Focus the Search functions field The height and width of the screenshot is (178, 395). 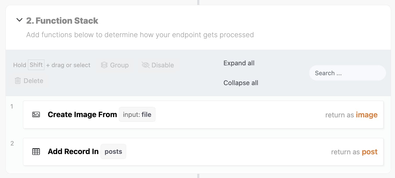tap(347, 73)
